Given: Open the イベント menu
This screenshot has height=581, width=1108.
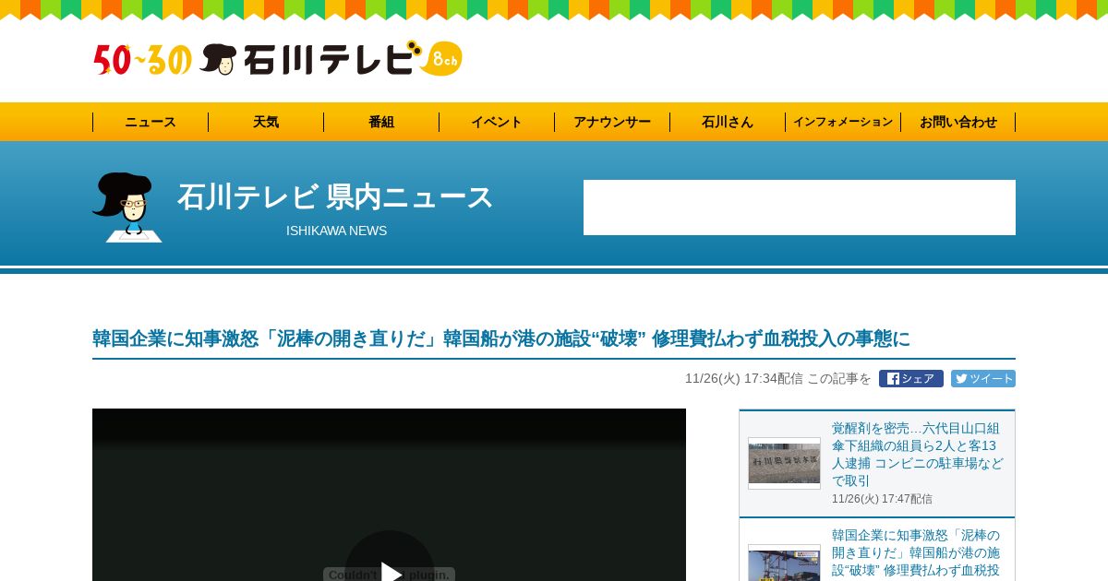Looking at the screenshot, I should tap(497, 122).
